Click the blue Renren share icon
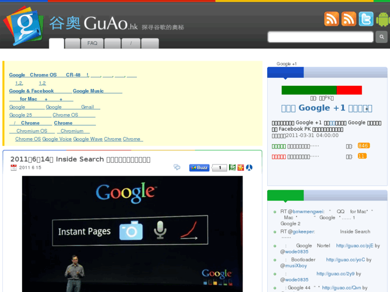 coord(249,168)
